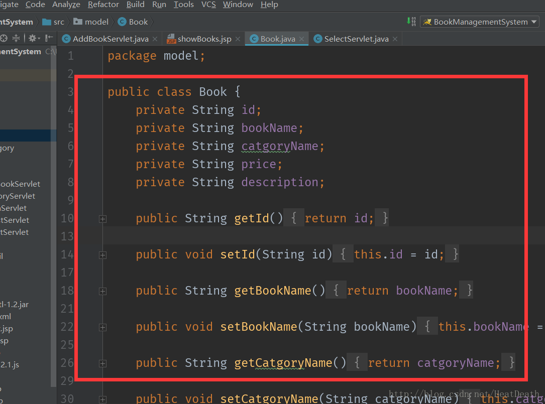Click the Make Project build icon

411,22
